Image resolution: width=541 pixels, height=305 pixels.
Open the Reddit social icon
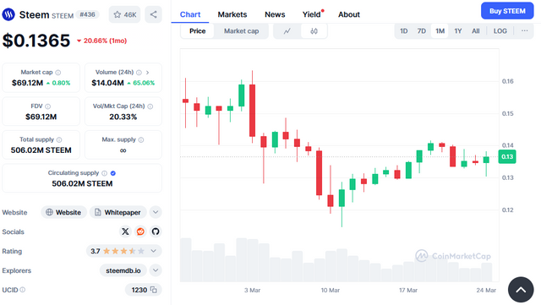click(x=140, y=231)
